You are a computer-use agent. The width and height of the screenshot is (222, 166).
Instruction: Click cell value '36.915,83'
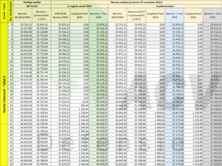(x=216, y=113)
